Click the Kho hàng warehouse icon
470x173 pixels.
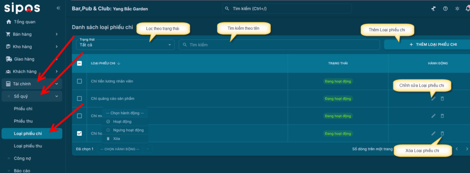click(x=8, y=47)
